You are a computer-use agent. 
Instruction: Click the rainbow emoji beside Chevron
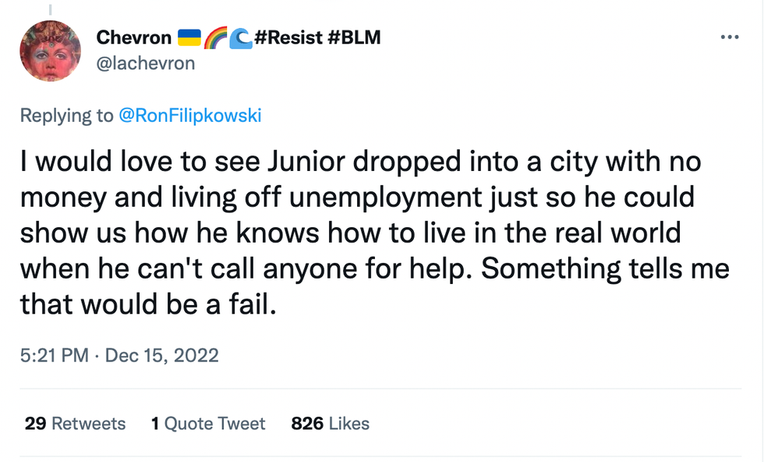(x=215, y=37)
